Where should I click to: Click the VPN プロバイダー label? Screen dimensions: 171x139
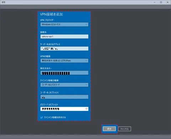[x=47, y=20]
